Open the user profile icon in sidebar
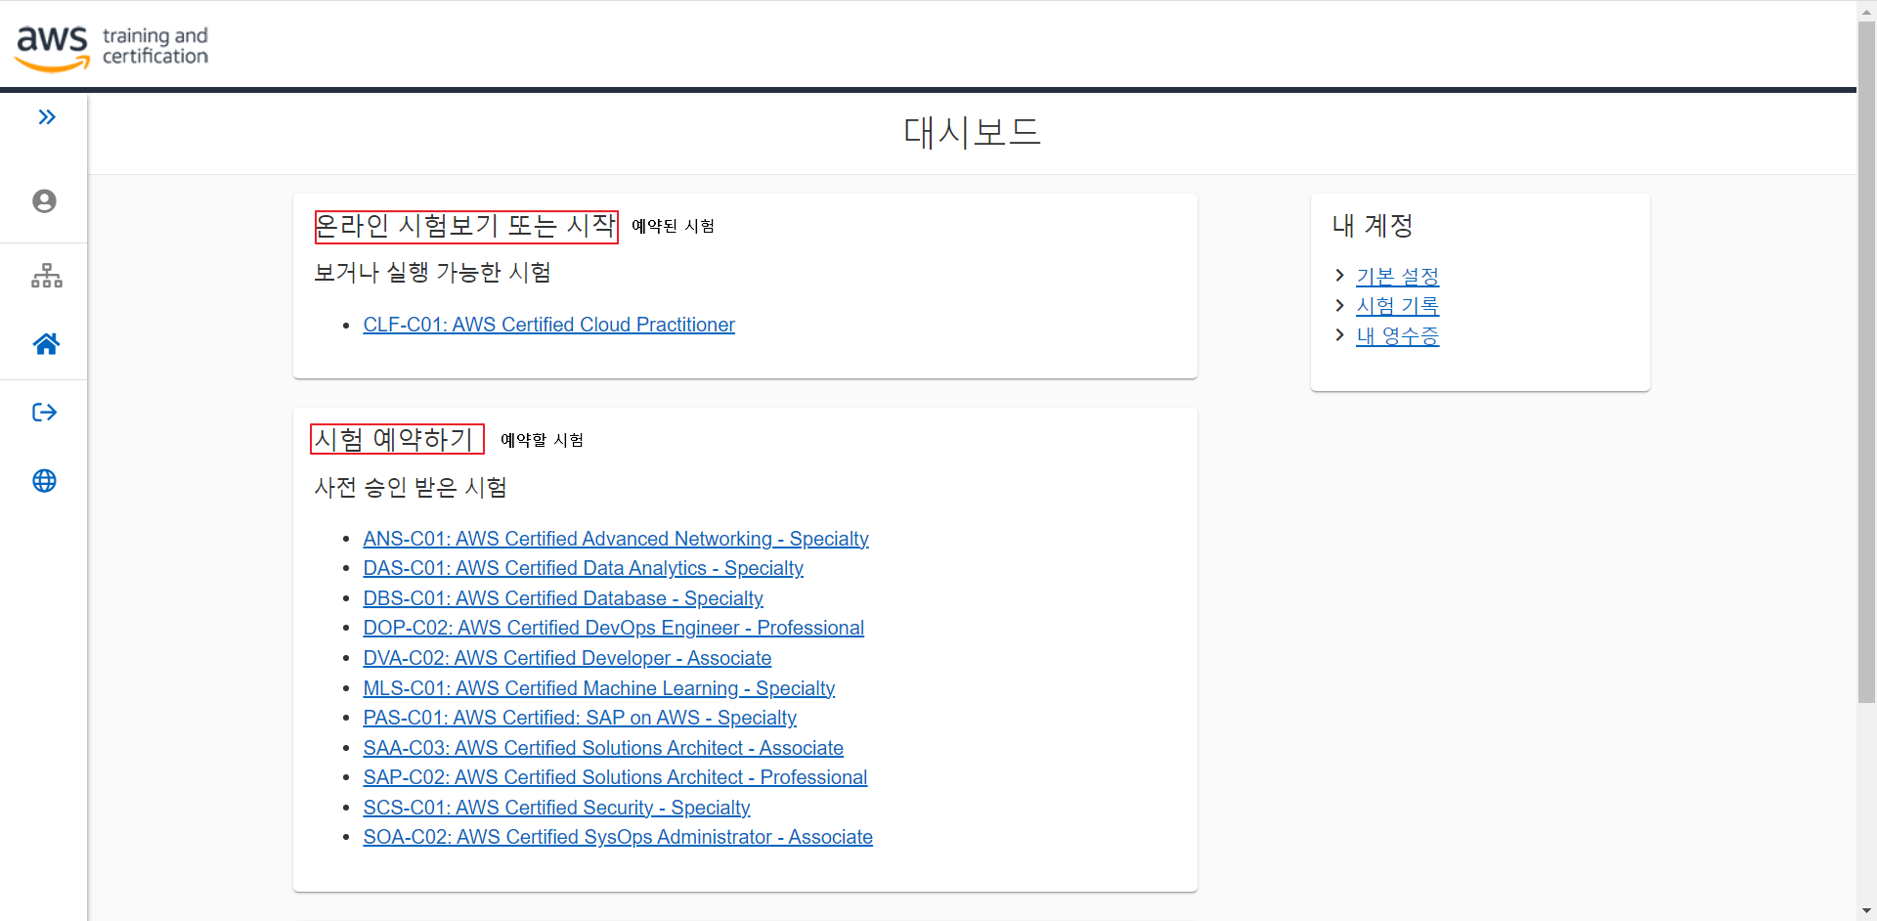Viewport: 1877px width, 921px height. tap(44, 201)
